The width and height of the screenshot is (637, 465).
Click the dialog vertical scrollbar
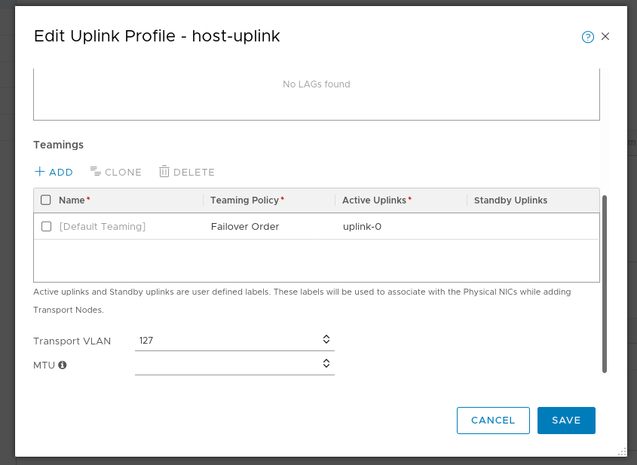point(605,284)
